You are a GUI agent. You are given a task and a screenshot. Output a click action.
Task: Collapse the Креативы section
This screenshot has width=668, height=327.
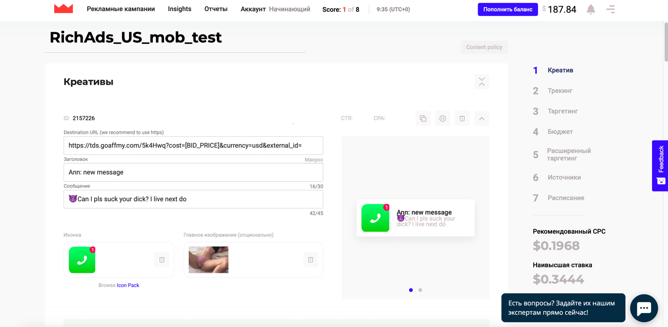point(481,82)
